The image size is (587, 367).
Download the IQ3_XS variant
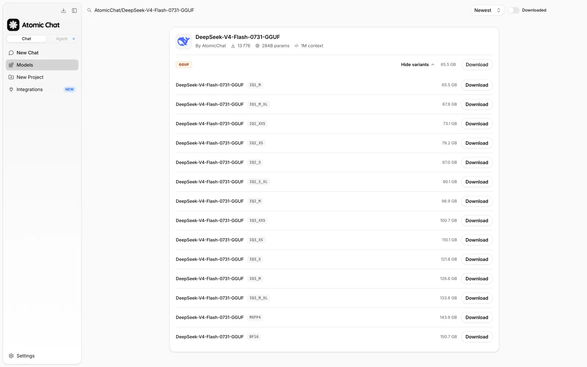point(477,240)
